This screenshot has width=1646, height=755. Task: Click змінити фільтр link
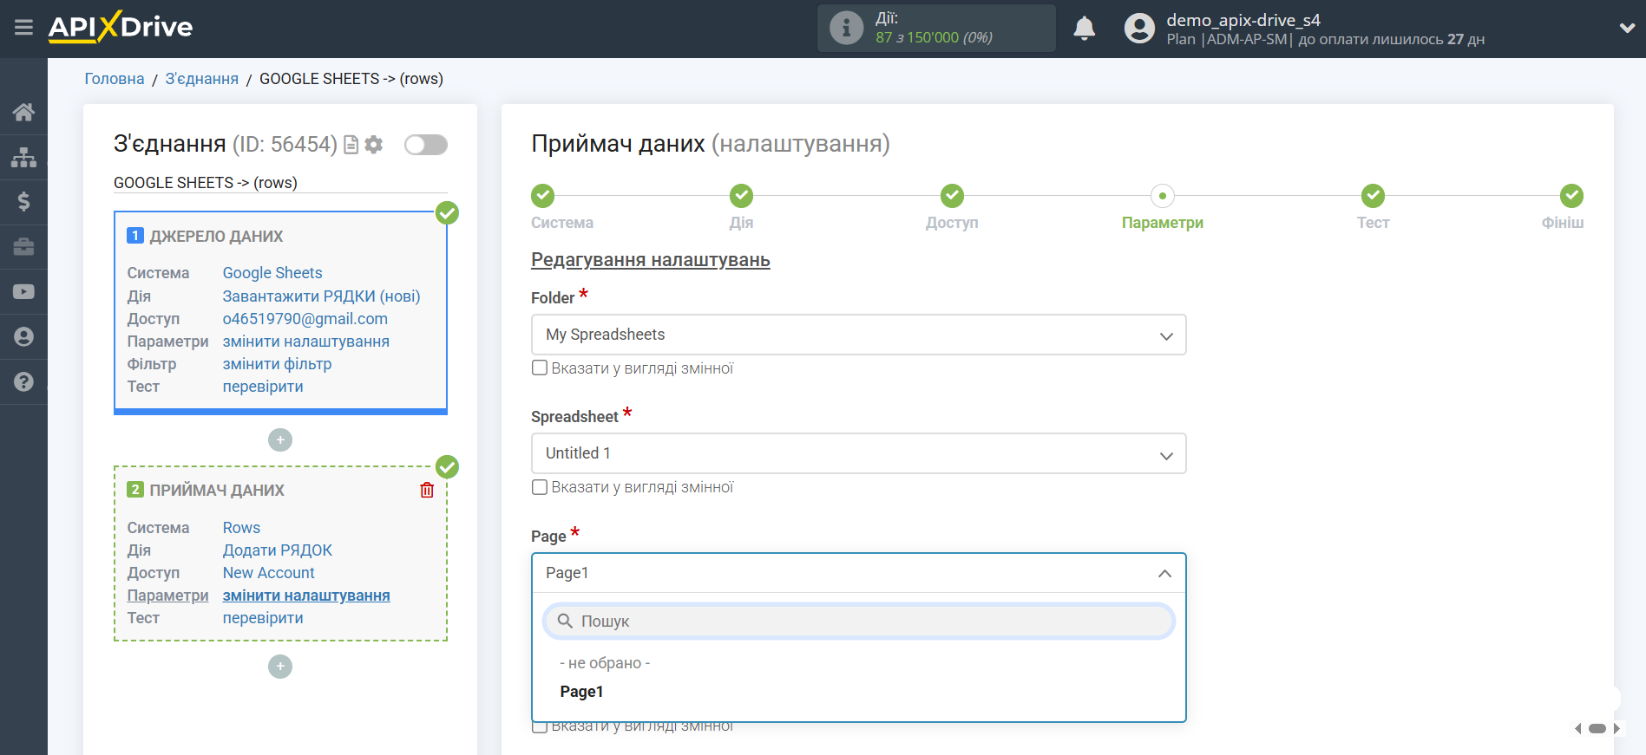pyautogui.click(x=278, y=364)
